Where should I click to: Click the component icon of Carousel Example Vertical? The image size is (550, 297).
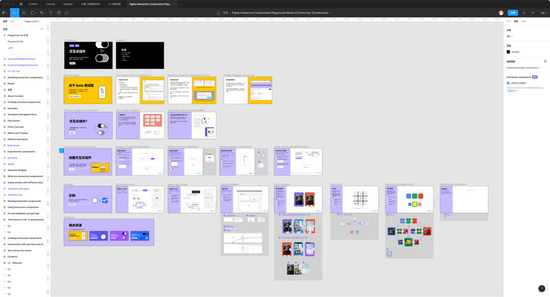5,59
